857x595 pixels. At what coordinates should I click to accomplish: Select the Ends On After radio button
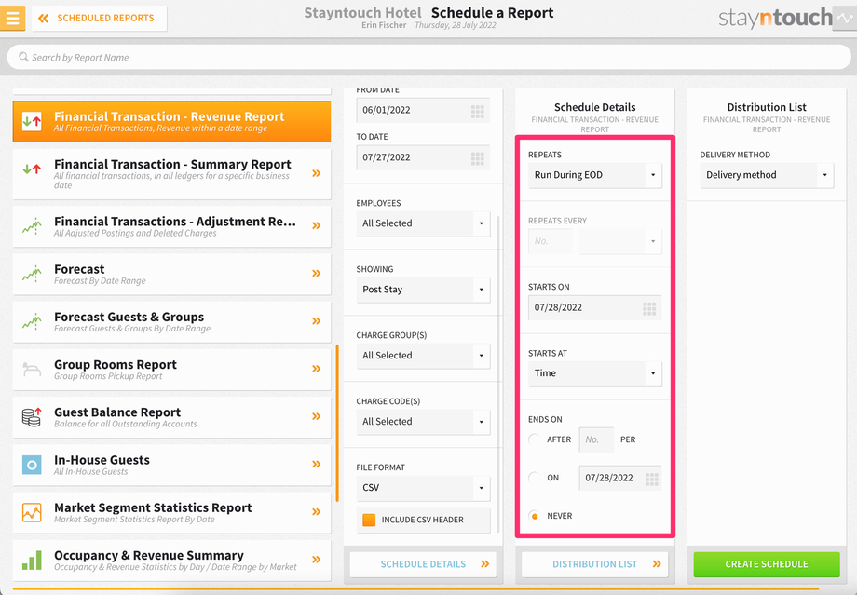pyautogui.click(x=535, y=439)
